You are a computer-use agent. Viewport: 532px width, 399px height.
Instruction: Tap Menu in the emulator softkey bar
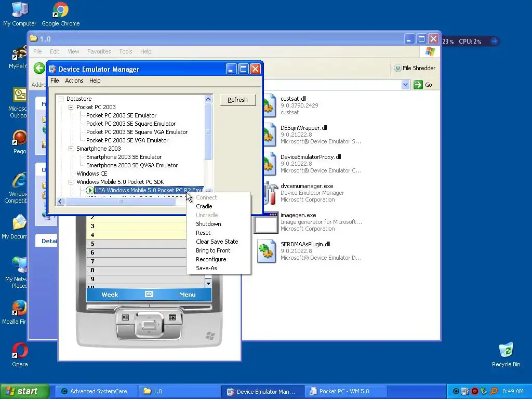click(187, 295)
